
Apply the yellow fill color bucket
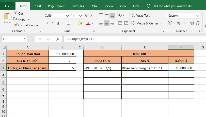pyautogui.click(x=80, y=23)
